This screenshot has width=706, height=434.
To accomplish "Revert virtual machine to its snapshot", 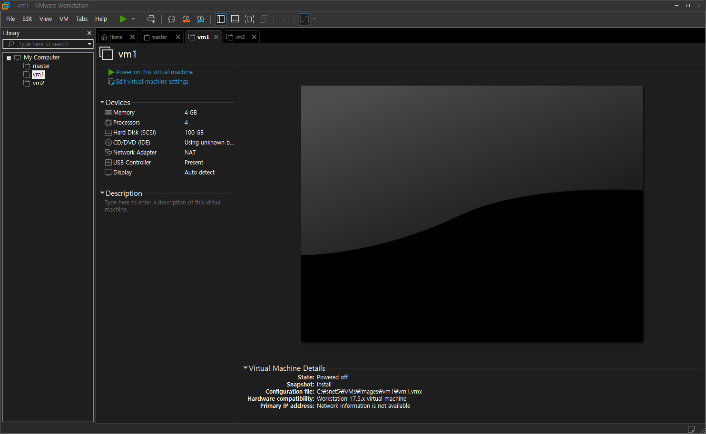I will [x=186, y=19].
